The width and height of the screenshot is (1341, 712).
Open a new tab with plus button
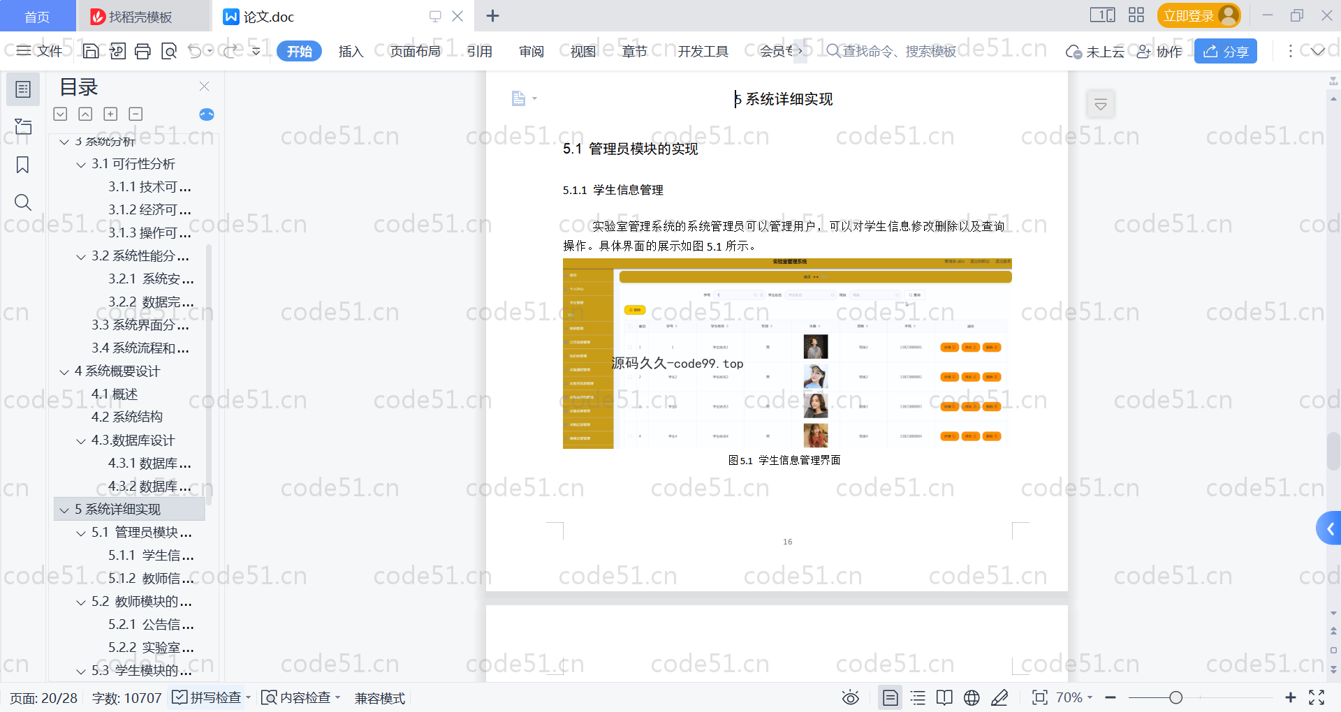point(492,15)
